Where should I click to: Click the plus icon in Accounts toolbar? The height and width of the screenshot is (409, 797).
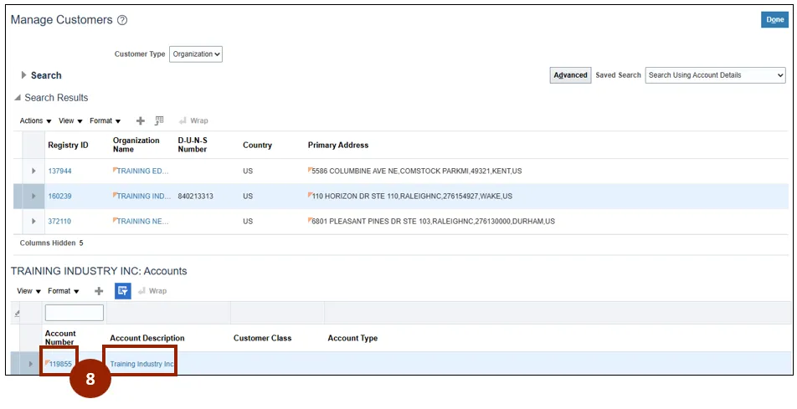pyautogui.click(x=99, y=291)
